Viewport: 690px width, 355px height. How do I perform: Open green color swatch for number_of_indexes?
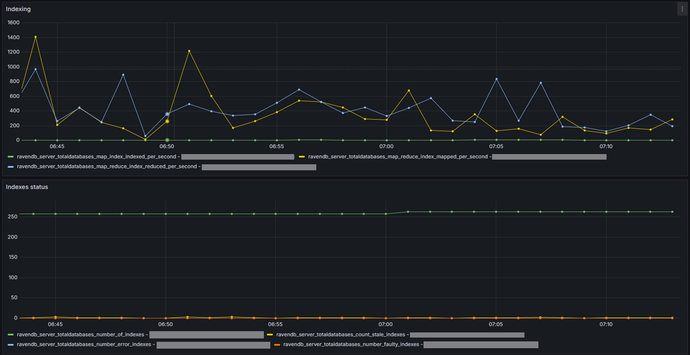(x=11, y=335)
